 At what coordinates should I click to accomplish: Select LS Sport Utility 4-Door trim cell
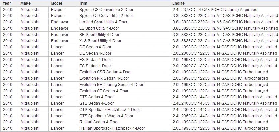124,28
